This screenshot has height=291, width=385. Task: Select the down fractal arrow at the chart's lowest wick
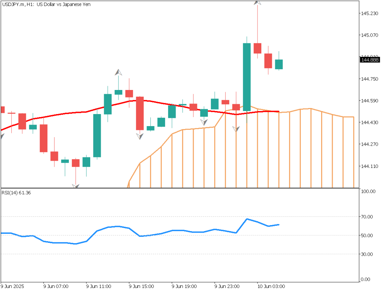[x=76, y=186]
